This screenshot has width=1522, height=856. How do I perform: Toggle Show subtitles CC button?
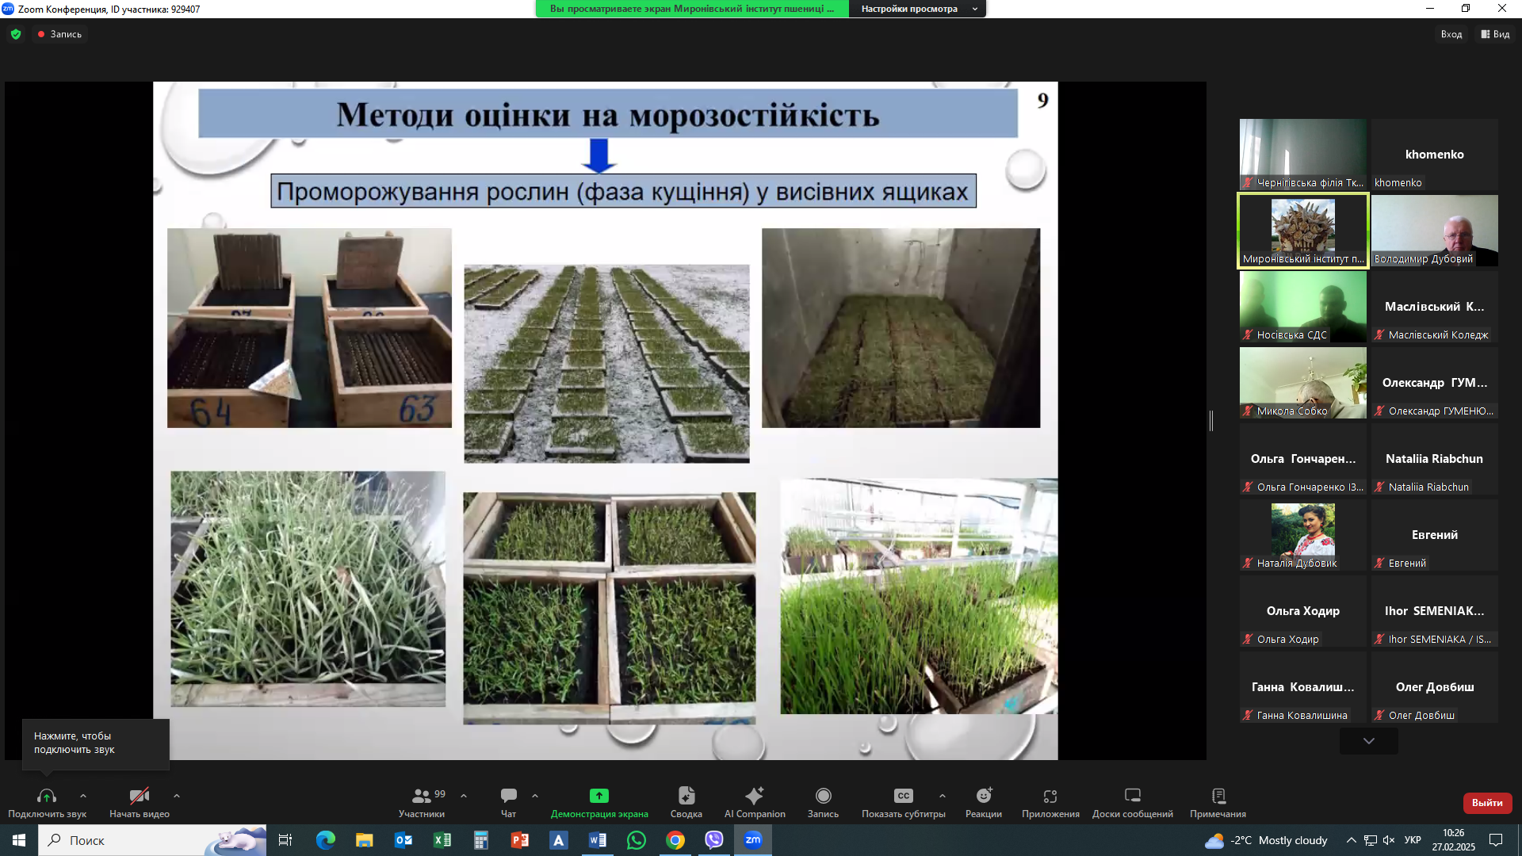(903, 796)
